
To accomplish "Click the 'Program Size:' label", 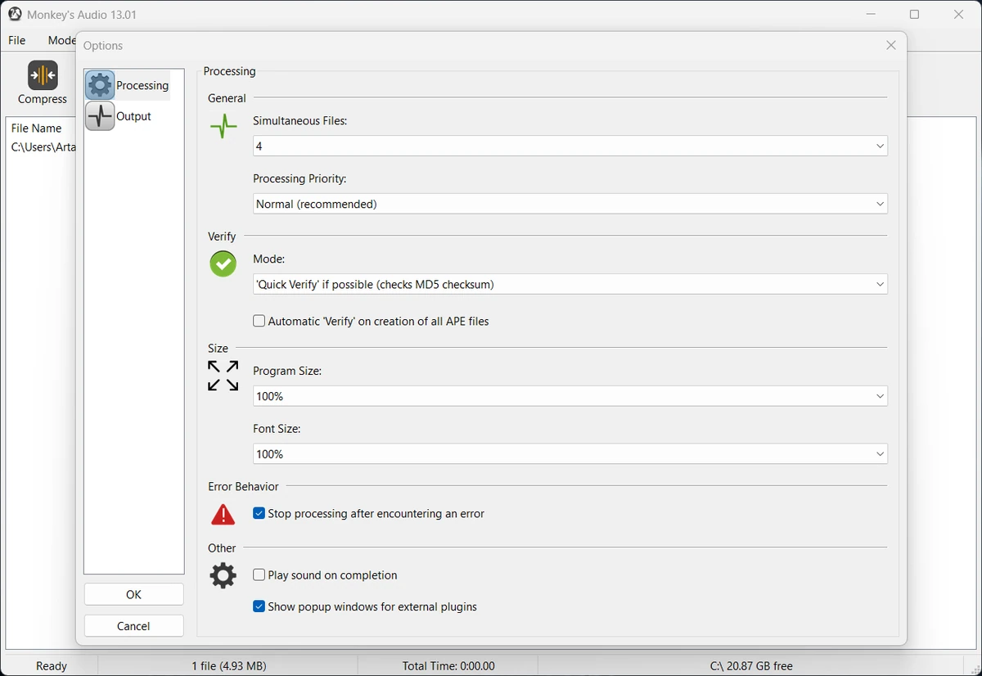I will click(287, 372).
